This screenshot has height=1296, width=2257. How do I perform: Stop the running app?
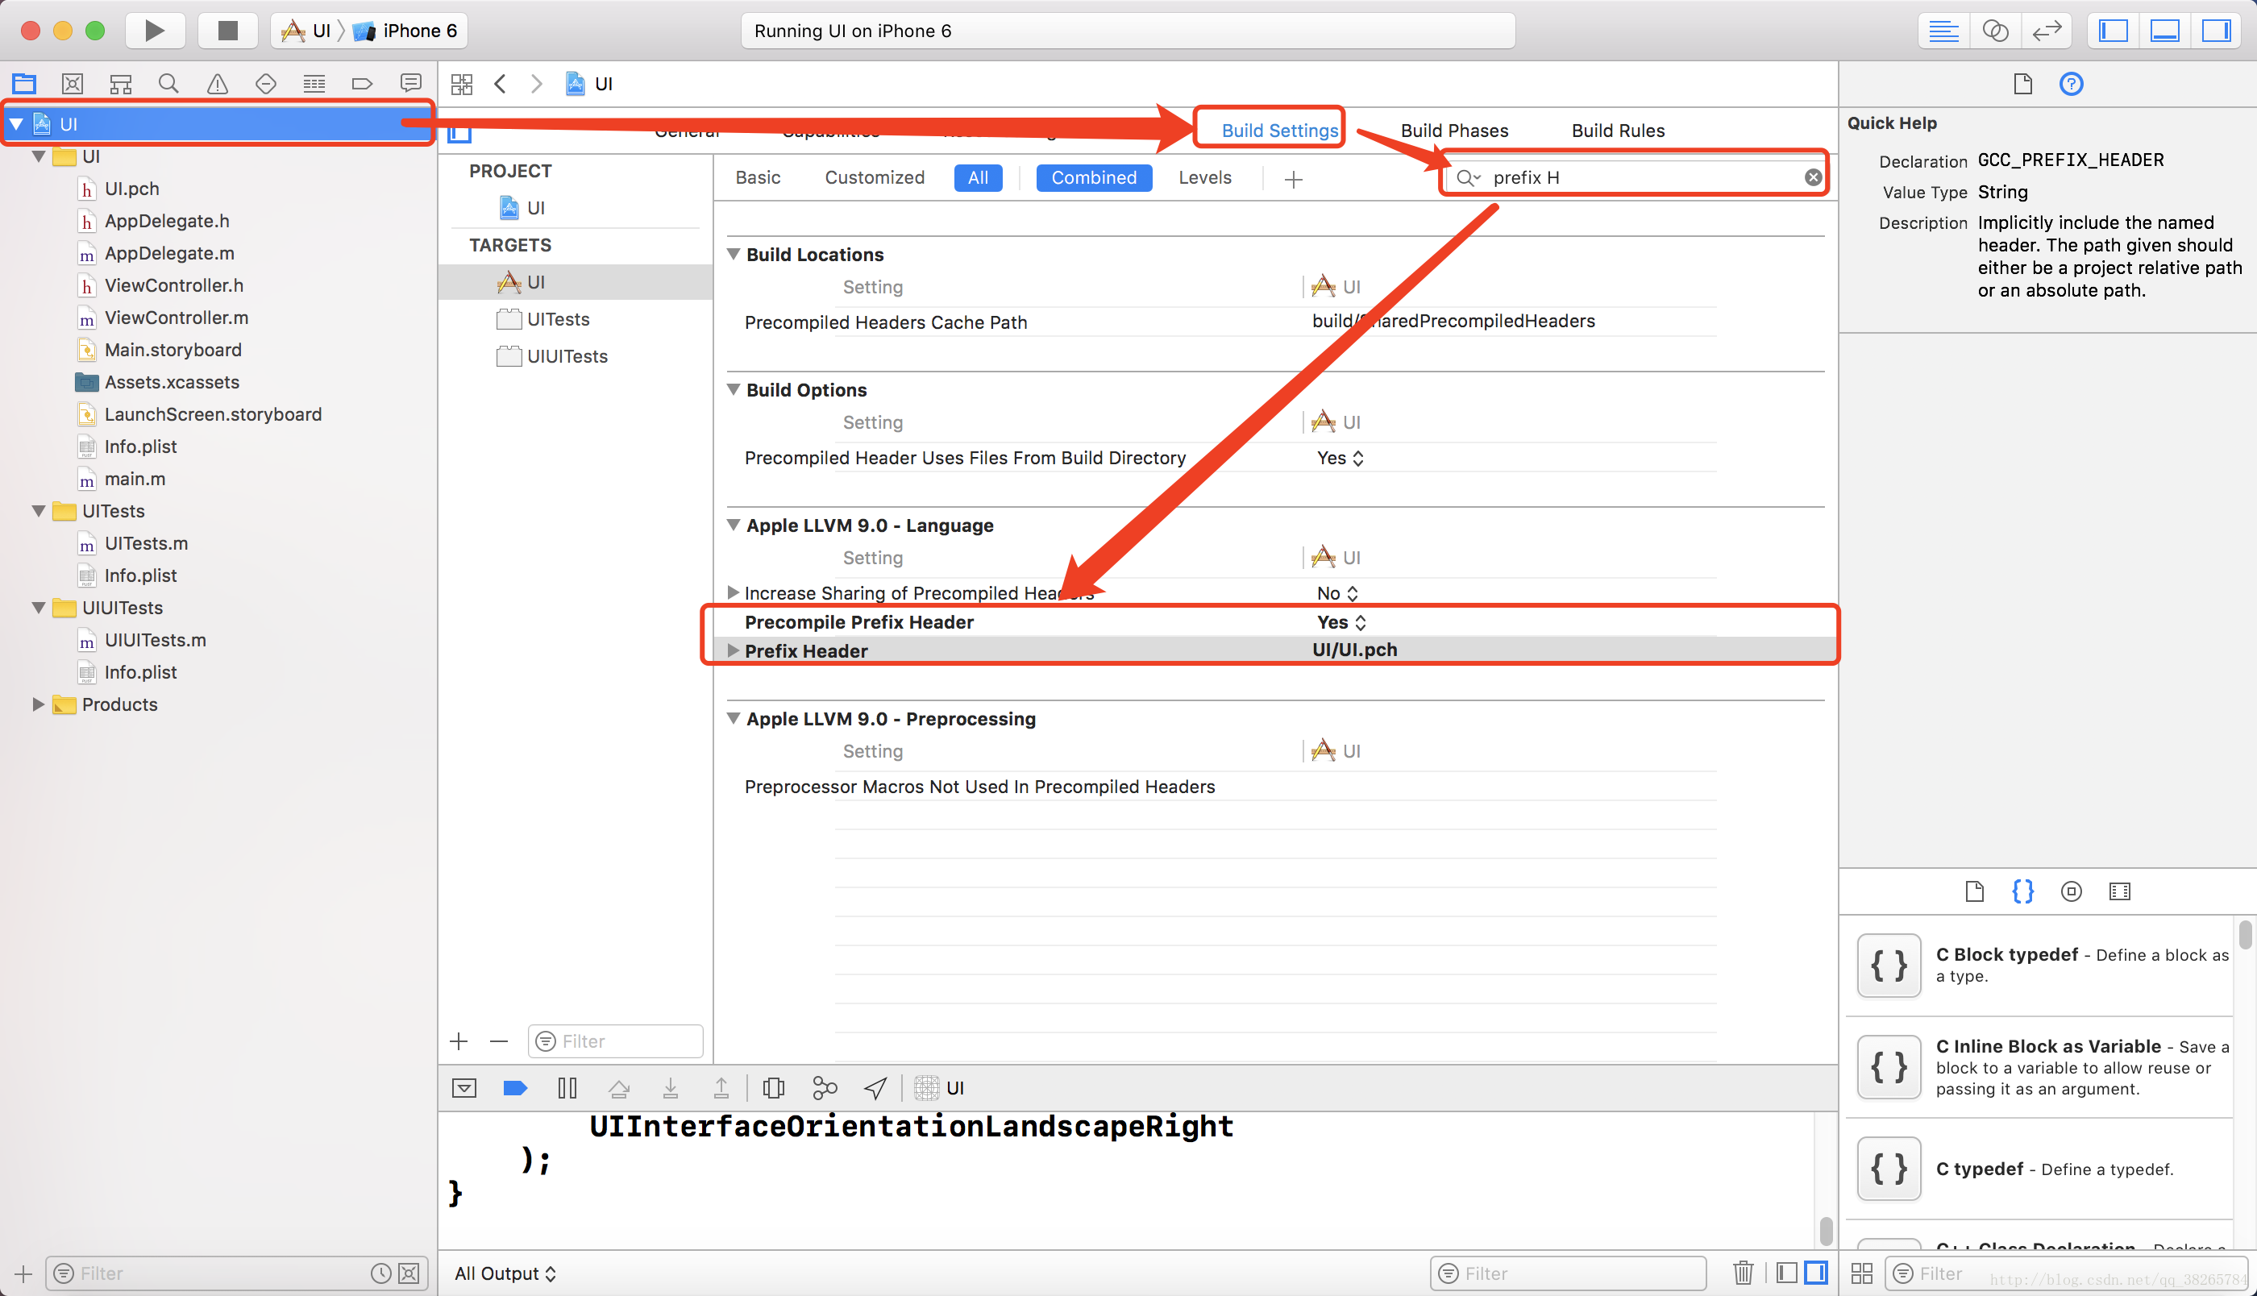(228, 31)
